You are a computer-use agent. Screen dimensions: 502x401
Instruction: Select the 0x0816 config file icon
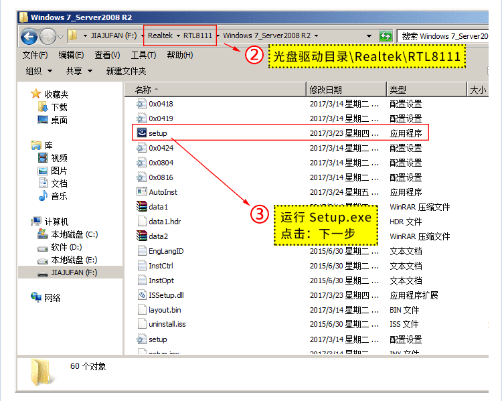pyautogui.click(x=141, y=177)
